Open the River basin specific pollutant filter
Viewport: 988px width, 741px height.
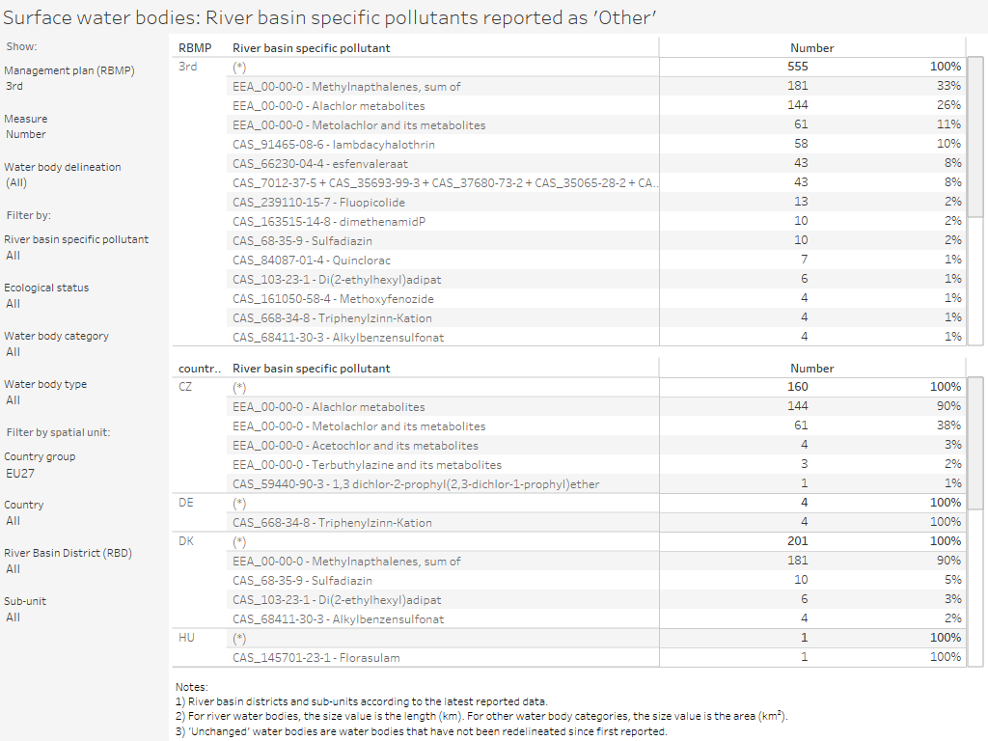tap(82, 255)
